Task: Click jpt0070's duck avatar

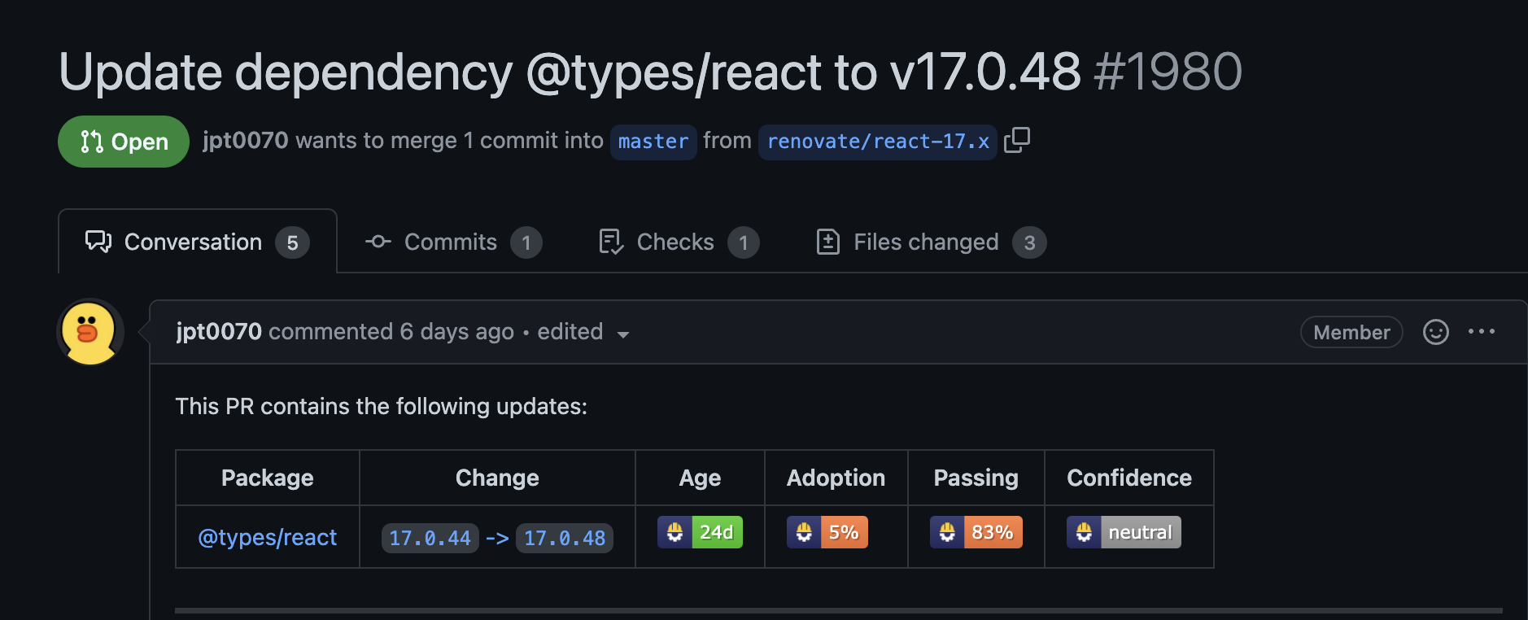Action: 90,332
